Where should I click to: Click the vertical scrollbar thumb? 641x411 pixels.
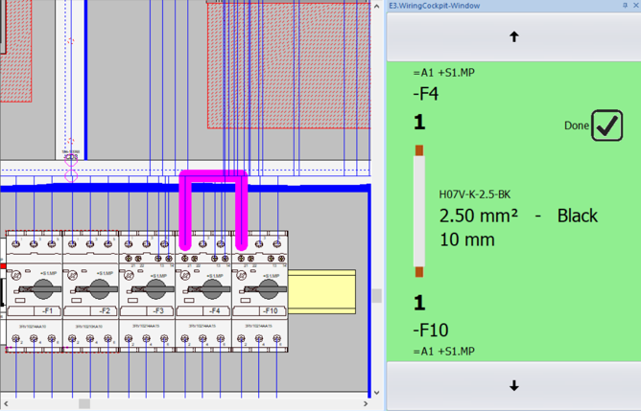tap(376, 296)
